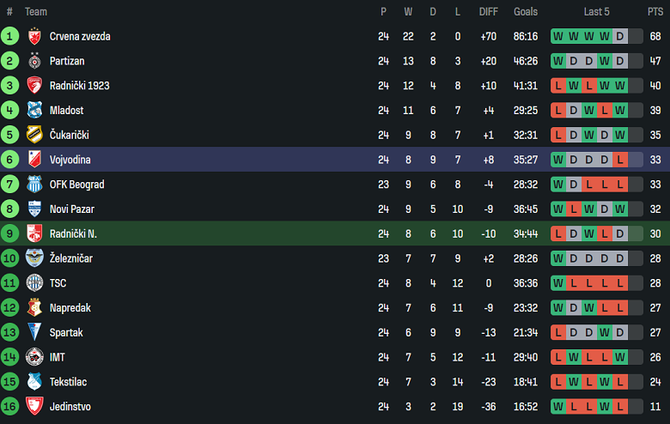Viewport: 670px width, 424px height.
Task: Click the rank 1 position badge
Action: coord(10,36)
